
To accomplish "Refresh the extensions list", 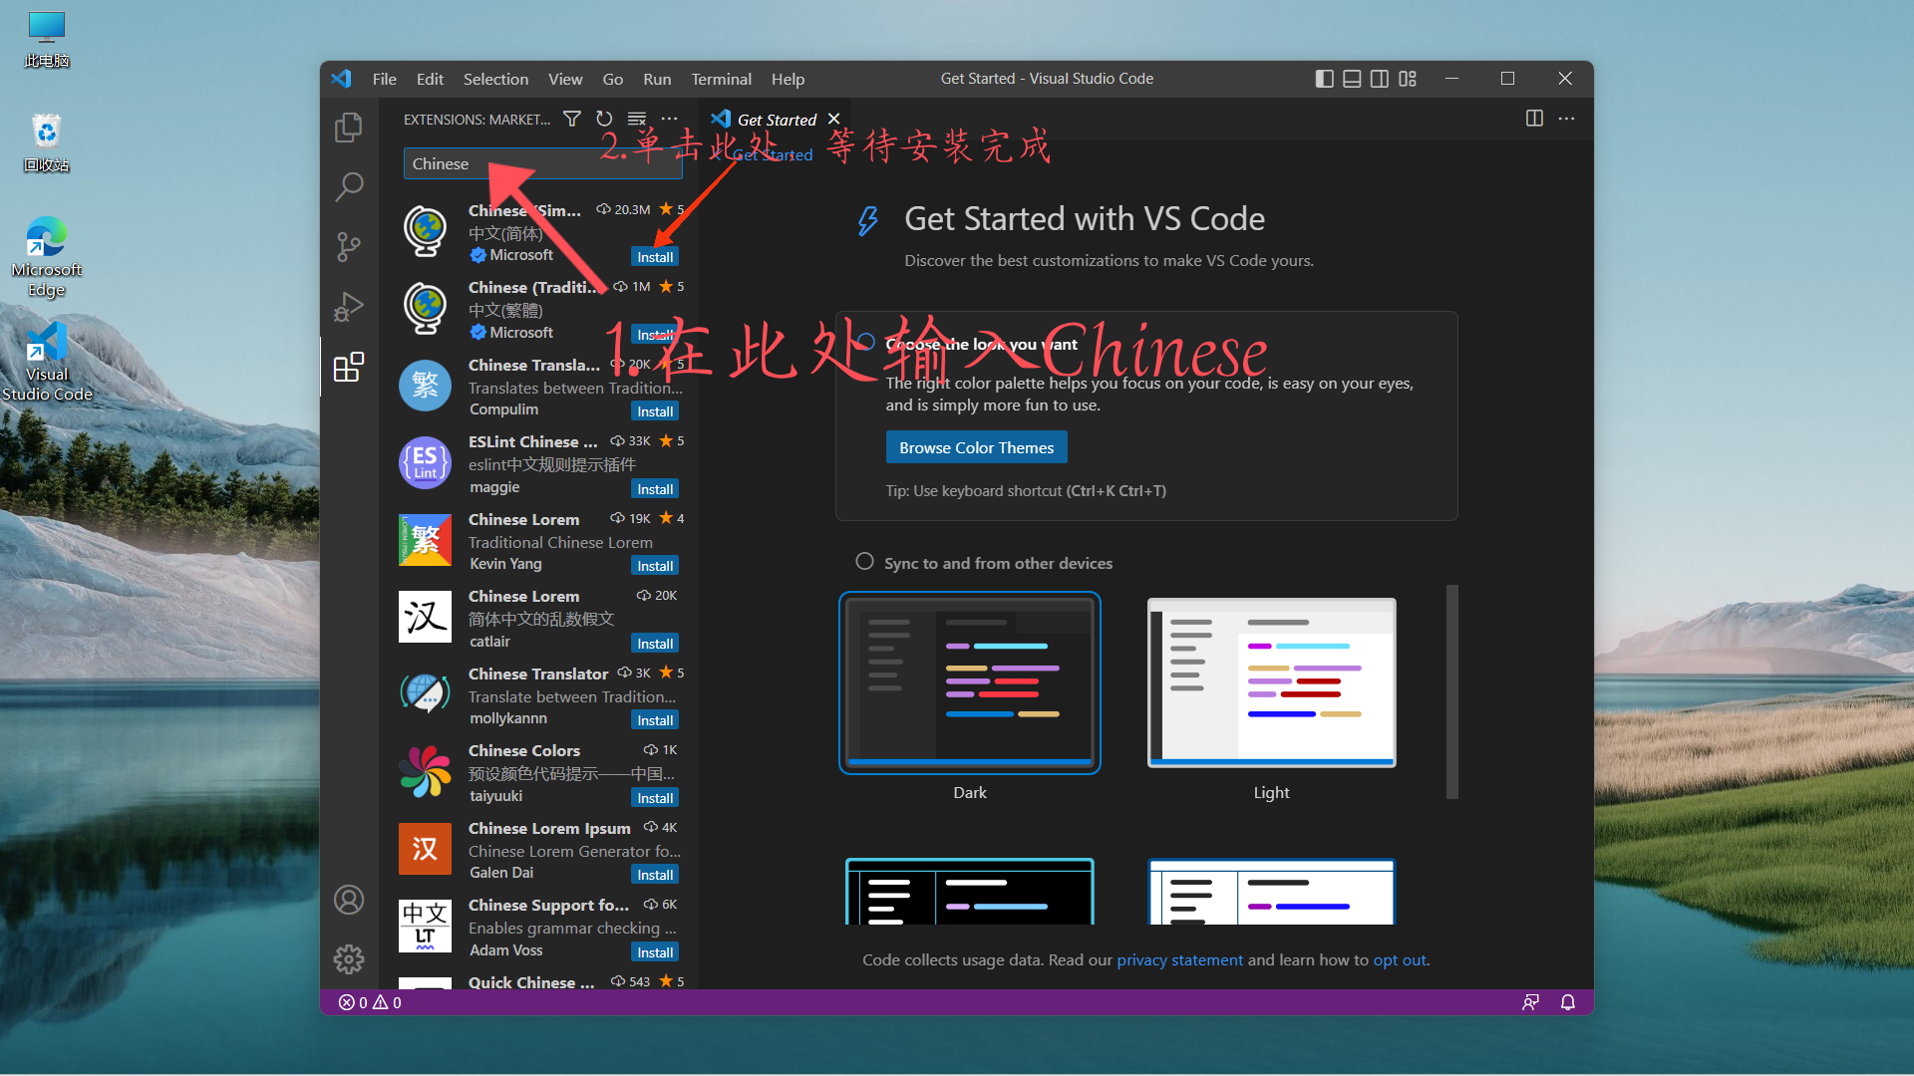I will click(604, 118).
